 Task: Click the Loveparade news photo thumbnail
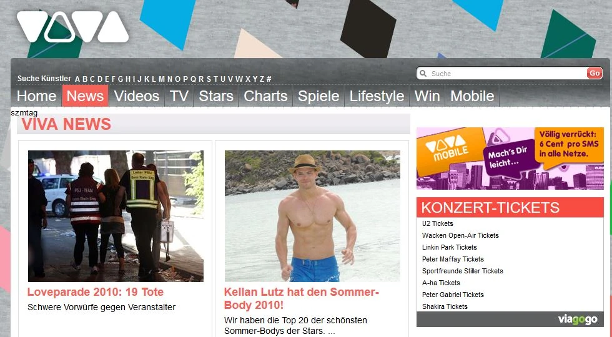pos(116,216)
